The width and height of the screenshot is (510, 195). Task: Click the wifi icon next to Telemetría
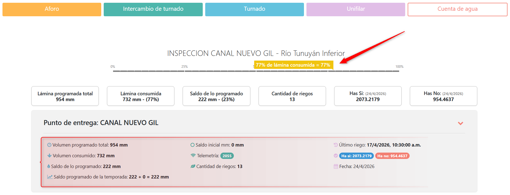coord(193,156)
